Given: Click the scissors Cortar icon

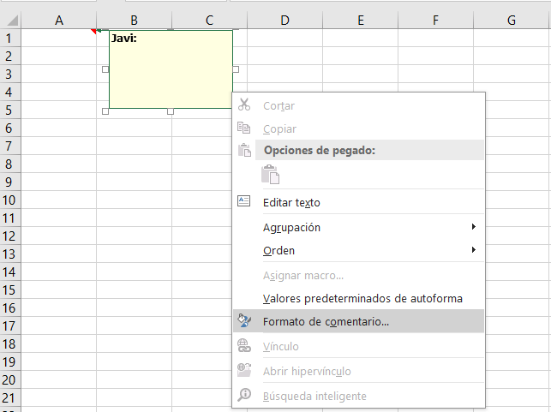Looking at the screenshot, I should [244, 105].
